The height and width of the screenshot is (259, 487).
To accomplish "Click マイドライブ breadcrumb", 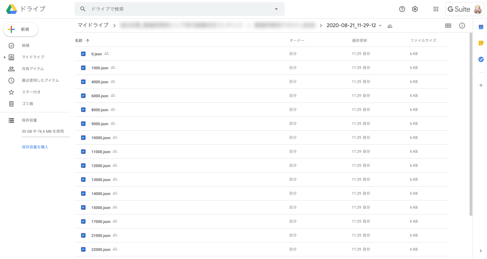I will (x=93, y=25).
